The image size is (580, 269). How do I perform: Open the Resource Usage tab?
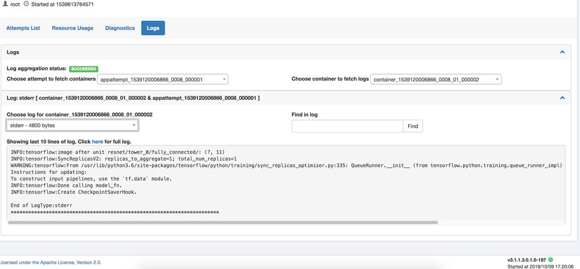73,28
